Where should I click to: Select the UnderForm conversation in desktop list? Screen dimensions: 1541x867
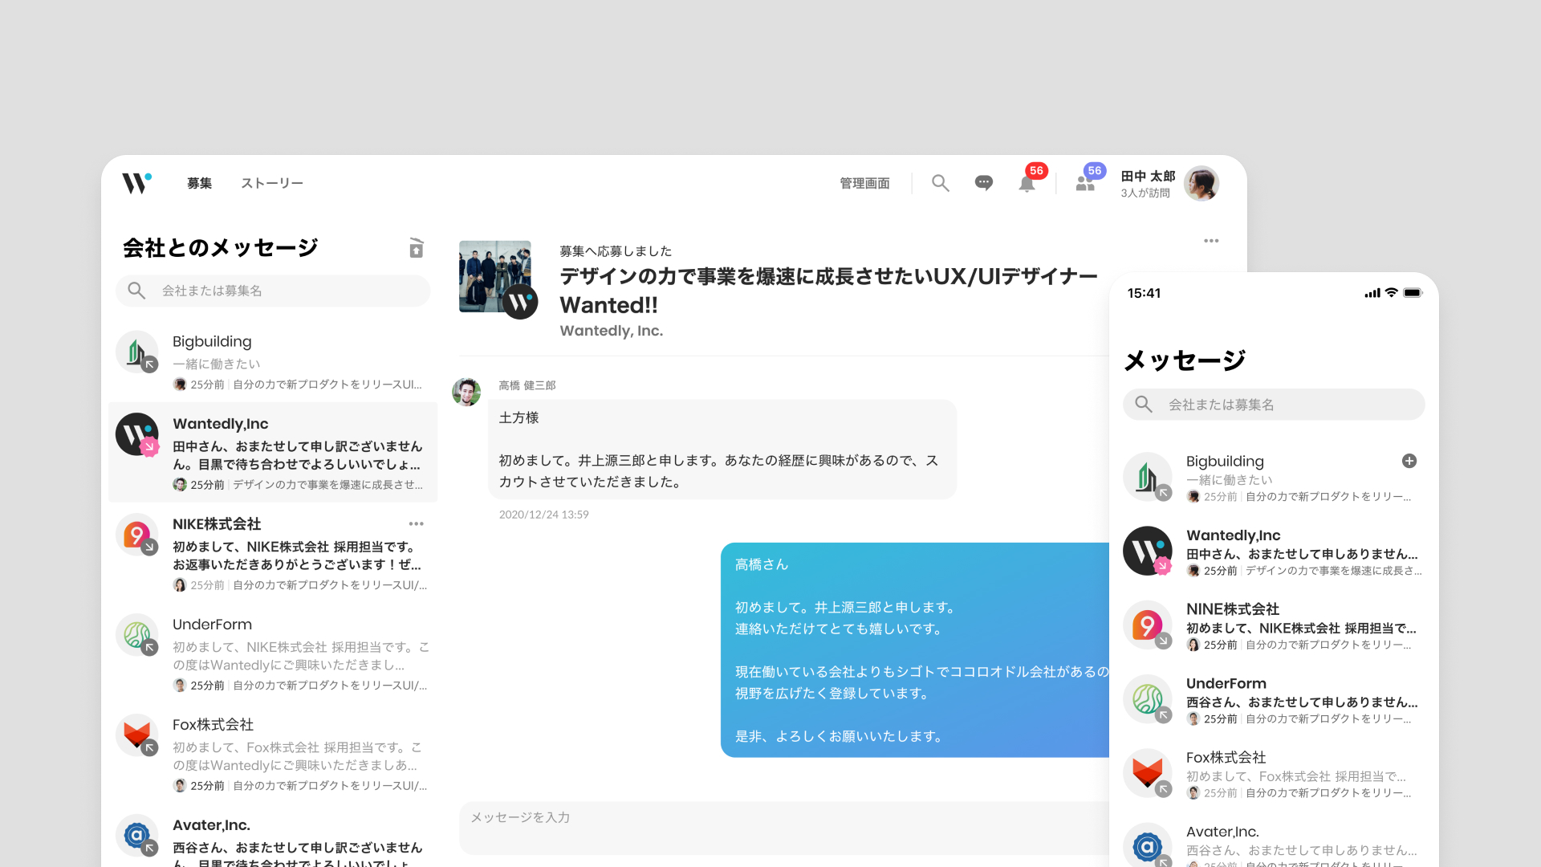coord(273,654)
